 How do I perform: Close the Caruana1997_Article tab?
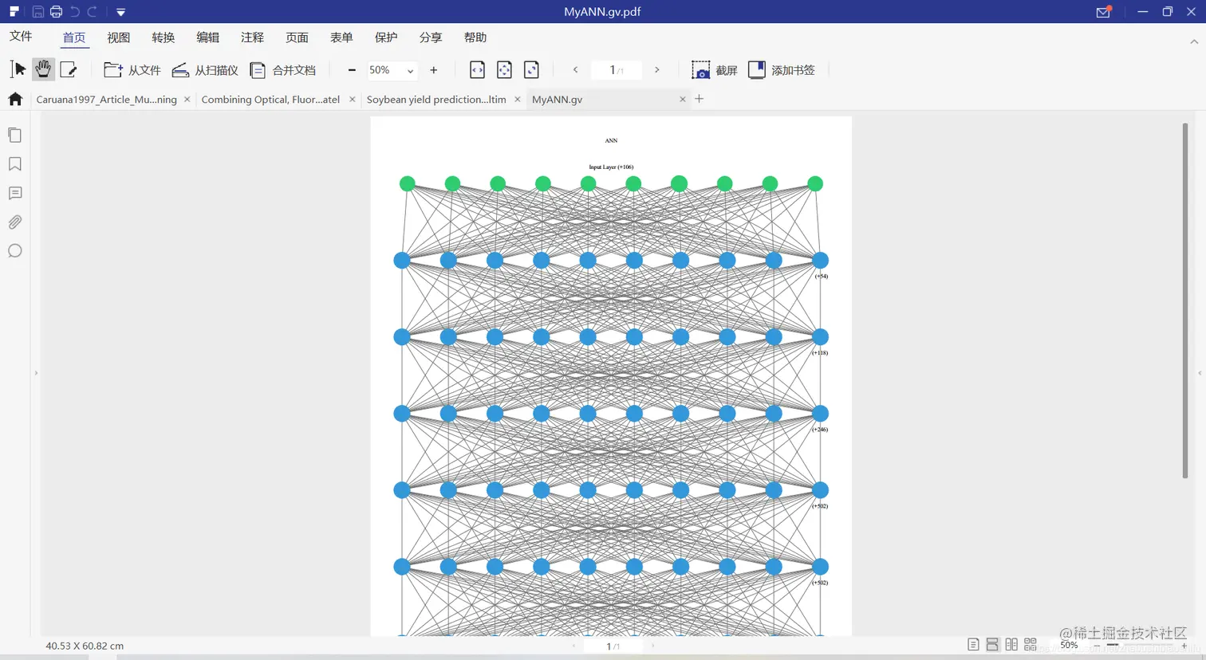(x=187, y=100)
